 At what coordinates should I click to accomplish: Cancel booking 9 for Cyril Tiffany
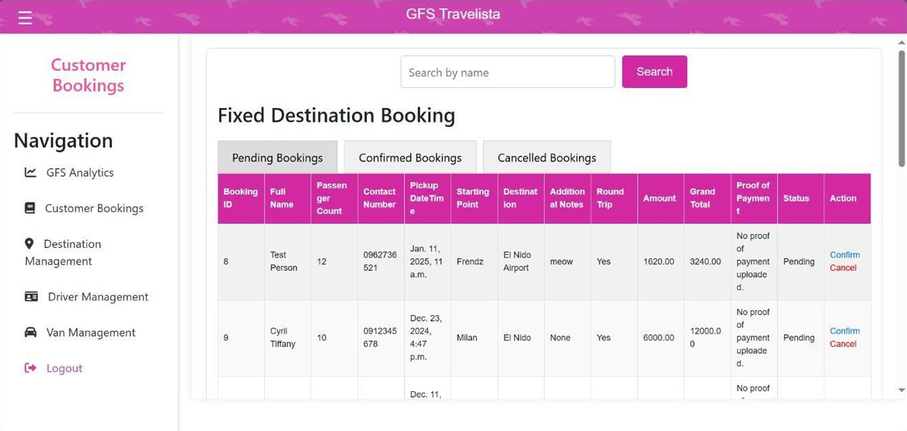coord(843,344)
